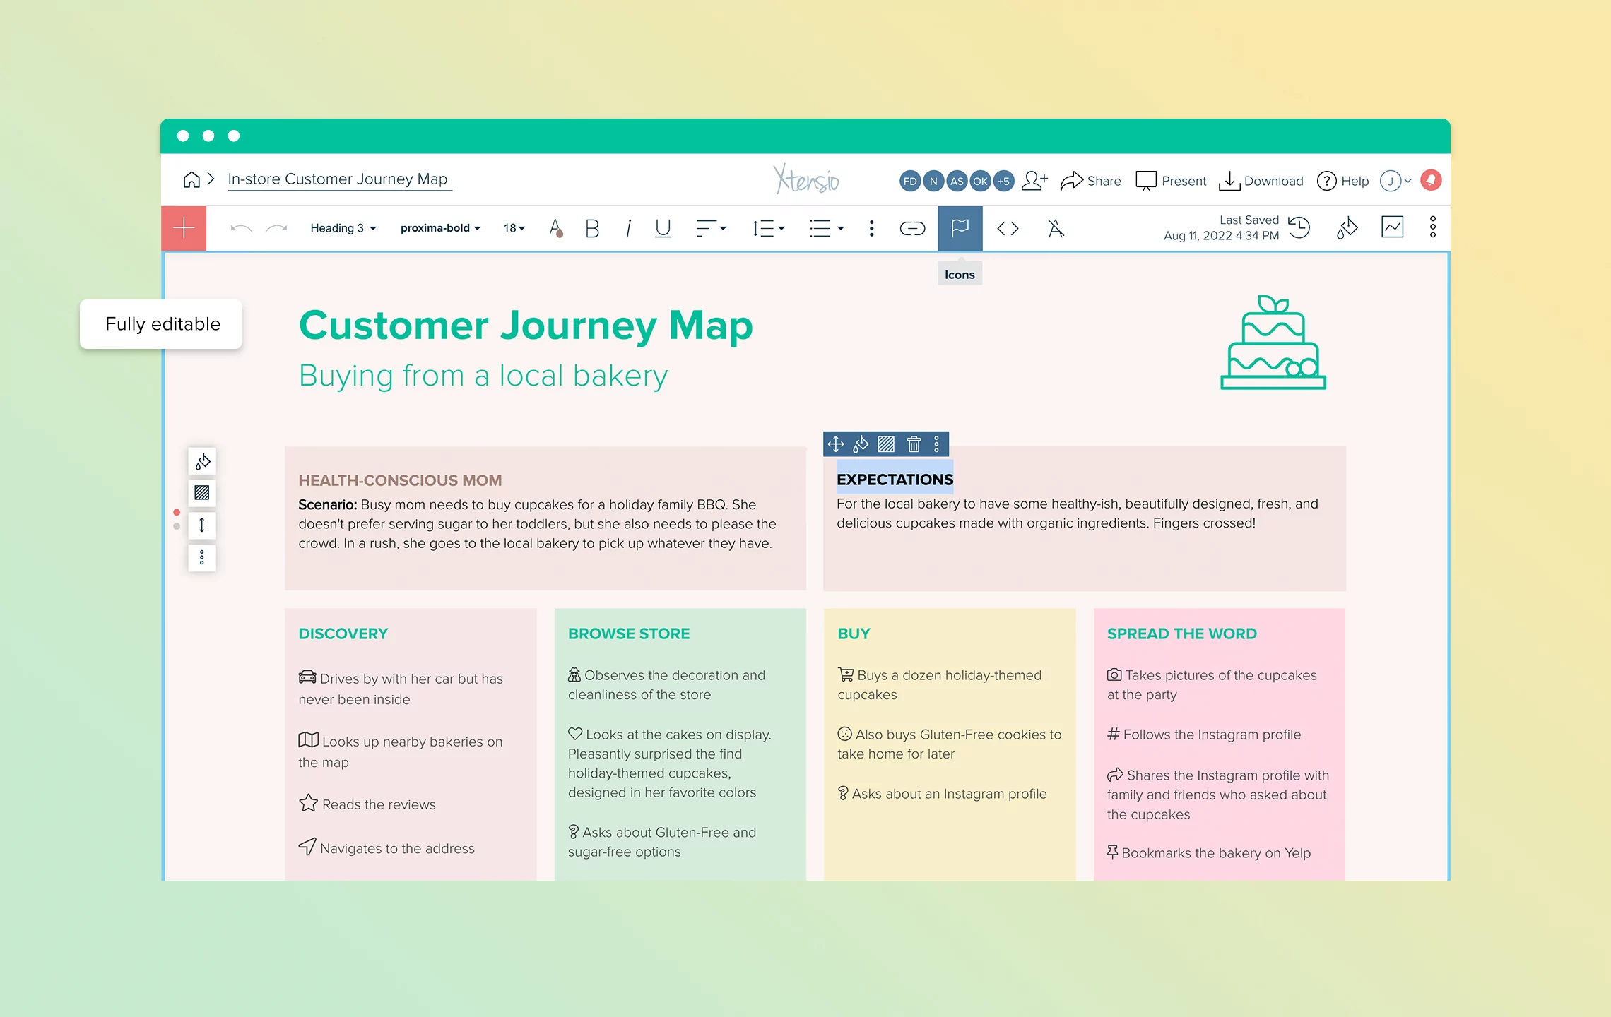Click the move handle above Expectations
This screenshot has height=1017, width=1611.
(837, 444)
